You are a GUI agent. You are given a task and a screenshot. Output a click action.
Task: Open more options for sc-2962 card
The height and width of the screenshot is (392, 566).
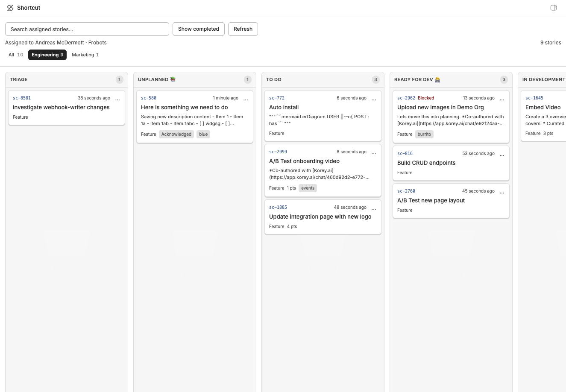pos(502,99)
